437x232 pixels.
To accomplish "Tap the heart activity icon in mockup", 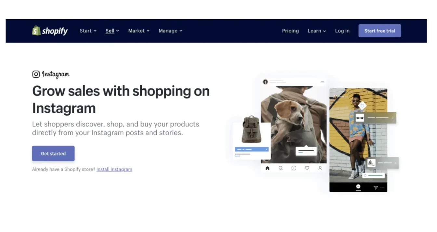I will 307,168.
